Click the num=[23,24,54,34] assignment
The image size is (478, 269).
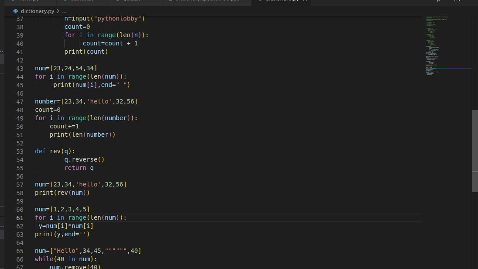pyautogui.click(x=66, y=69)
